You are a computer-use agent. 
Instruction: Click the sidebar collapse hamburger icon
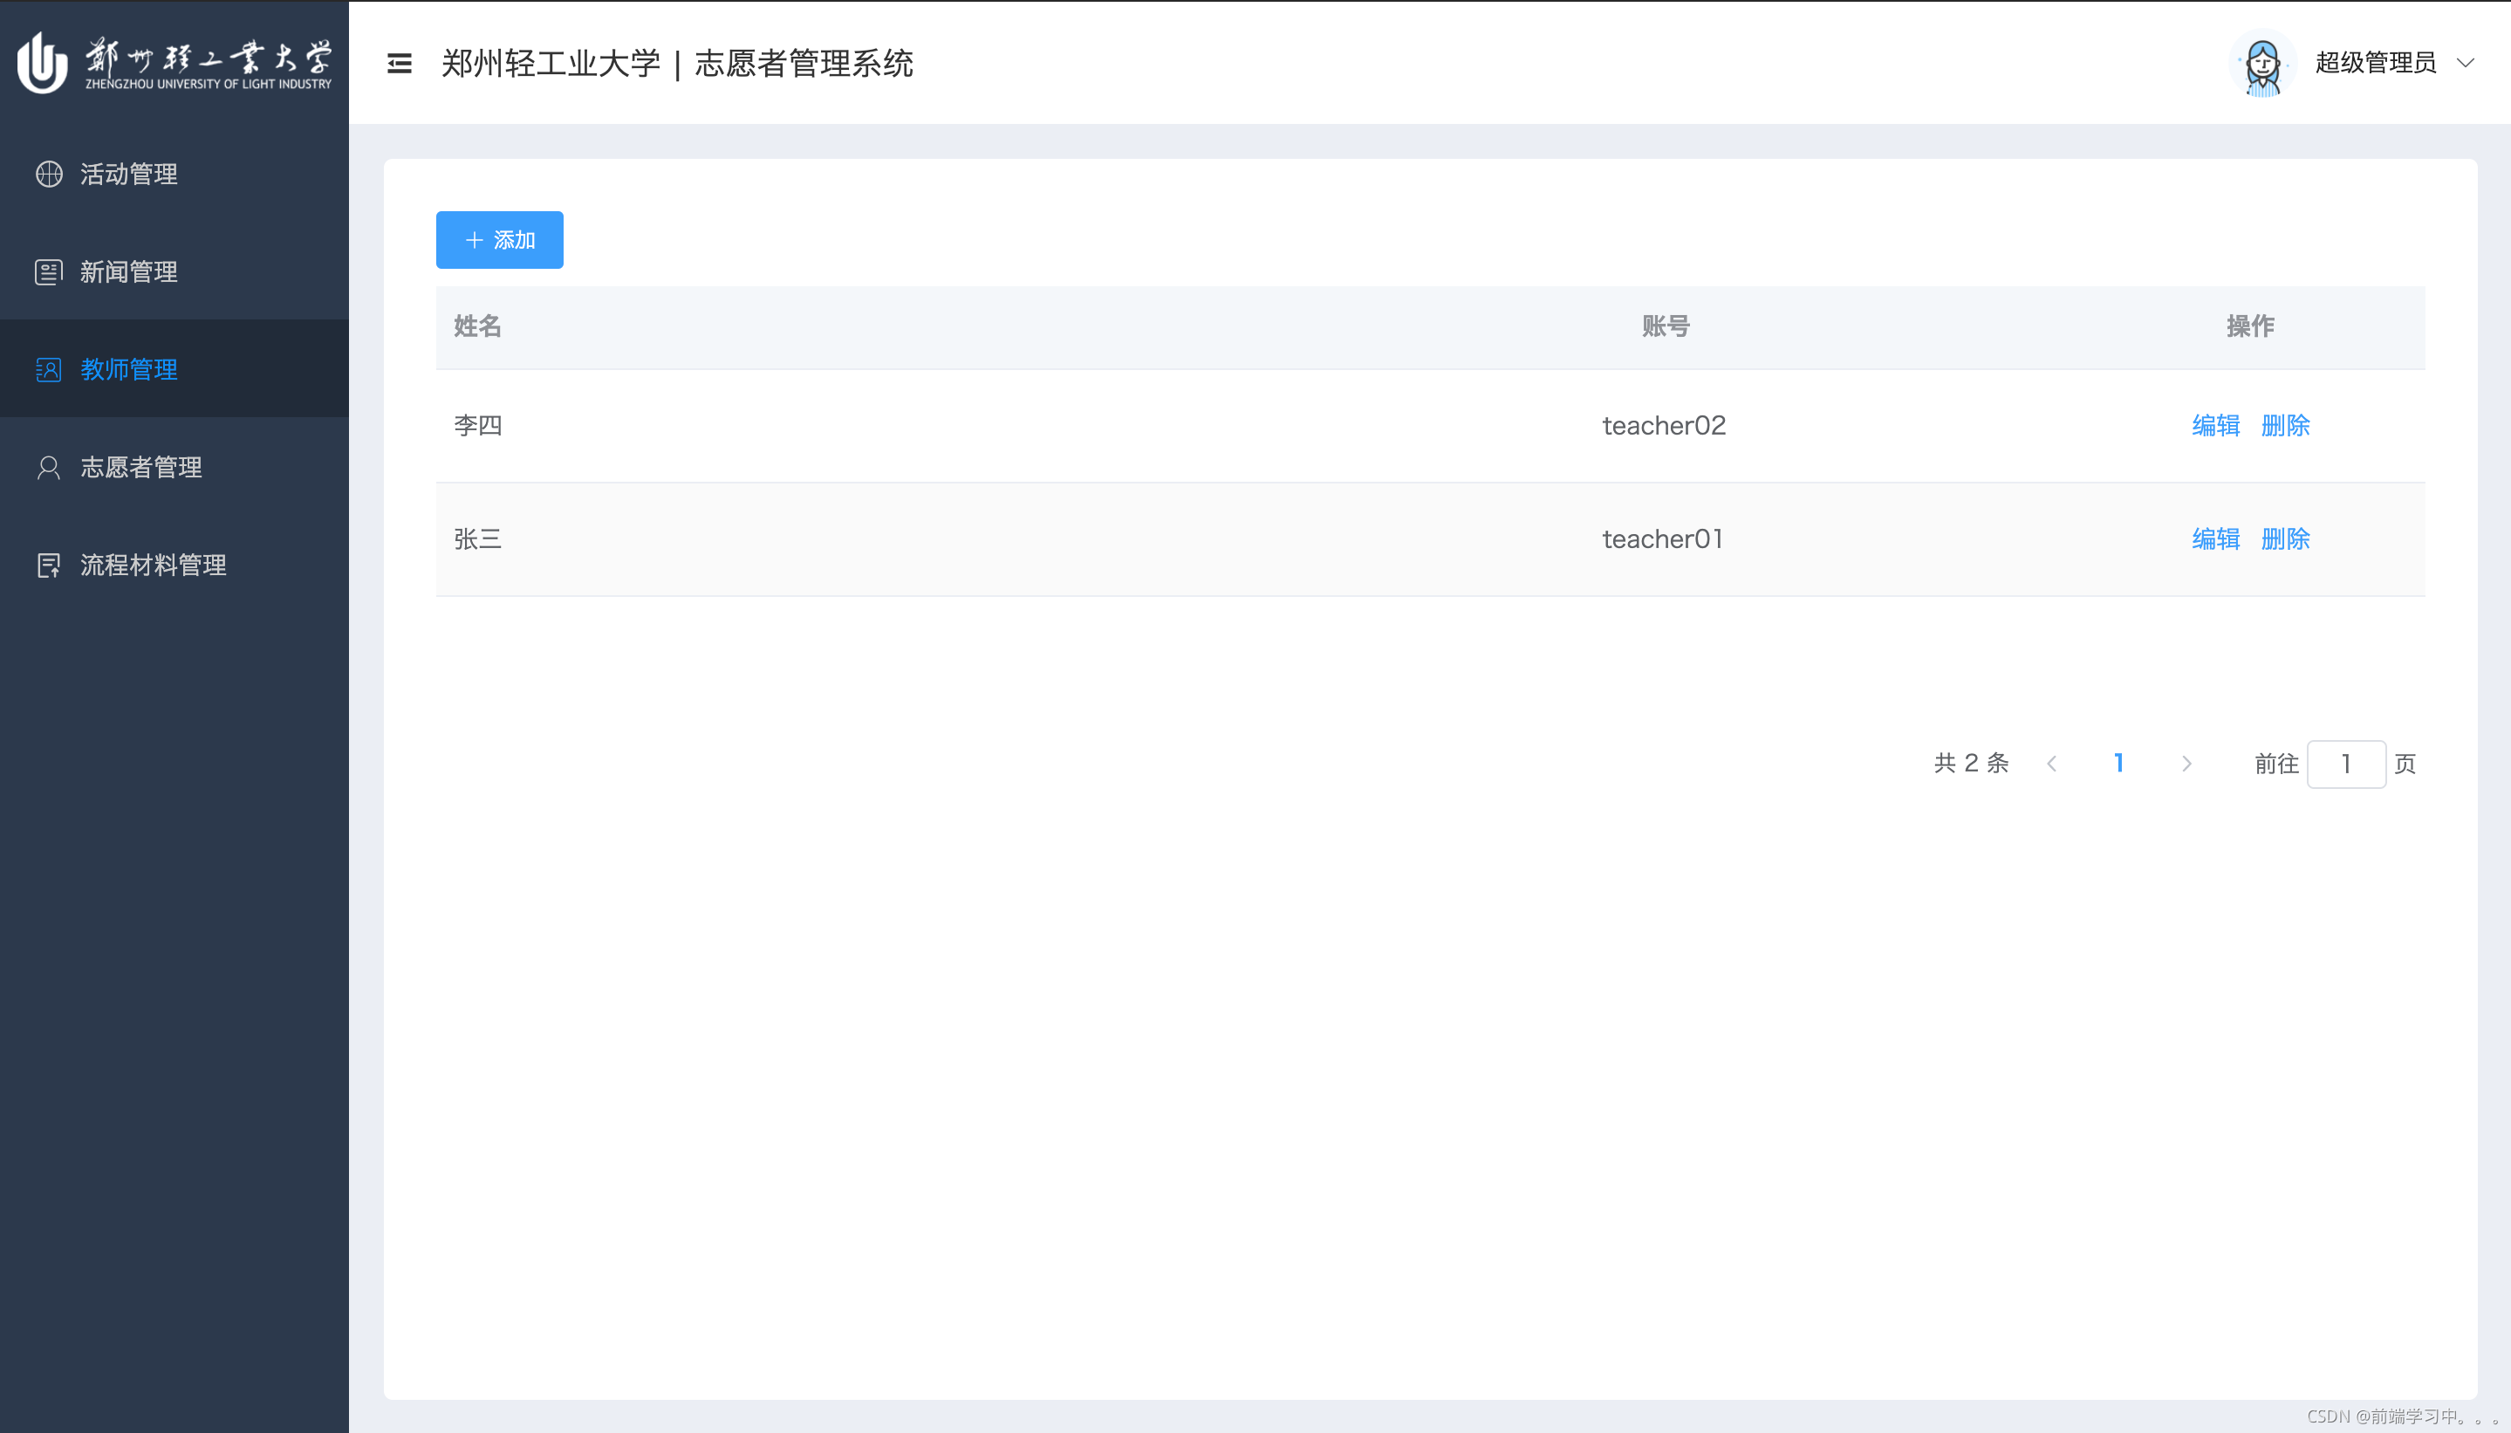(x=400, y=64)
